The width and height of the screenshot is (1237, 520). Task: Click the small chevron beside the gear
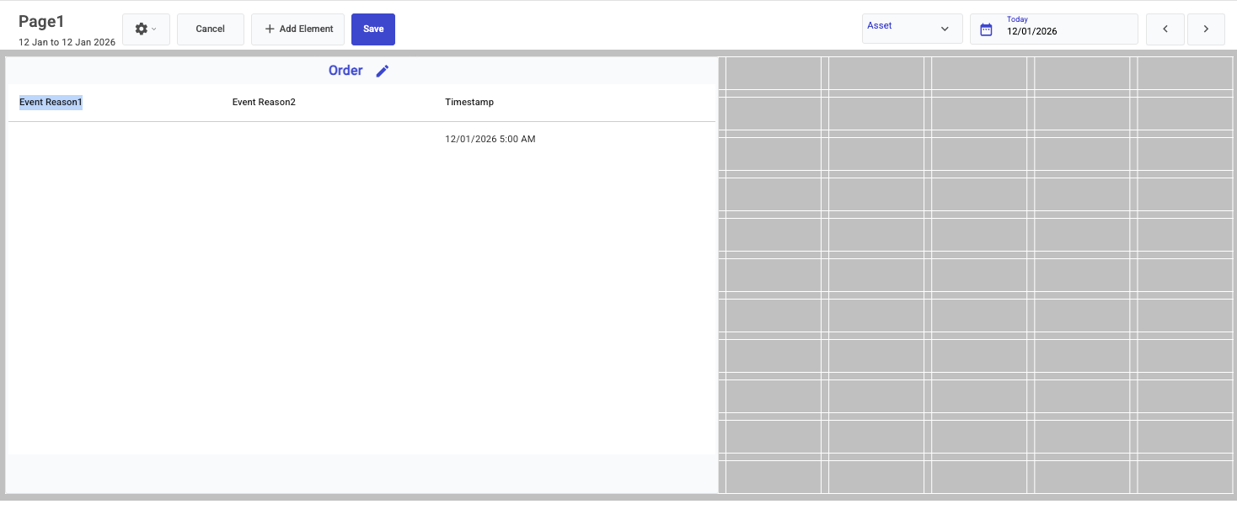click(x=154, y=29)
